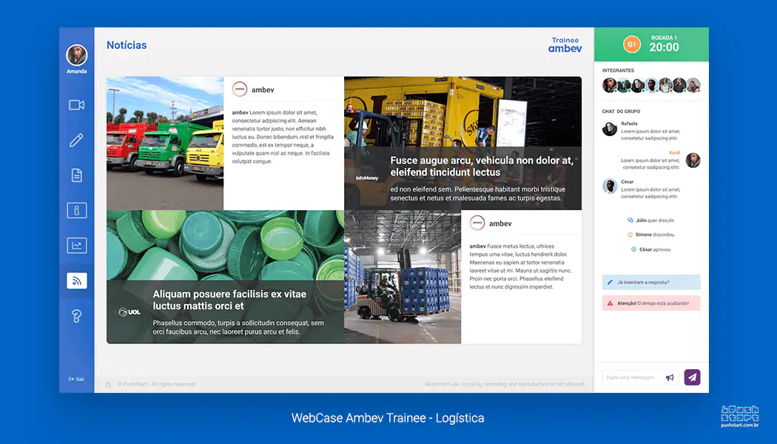
Task: Click the G1 group badge
Action: point(632,44)
